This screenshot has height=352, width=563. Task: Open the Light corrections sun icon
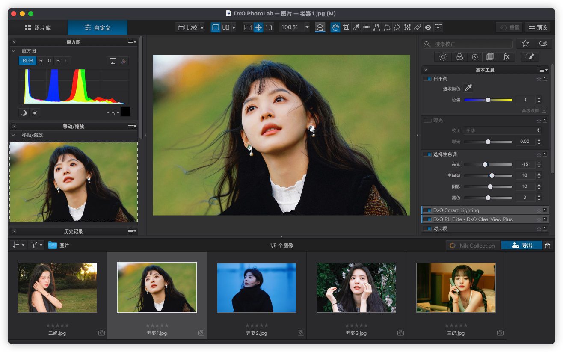pos(443,57)
